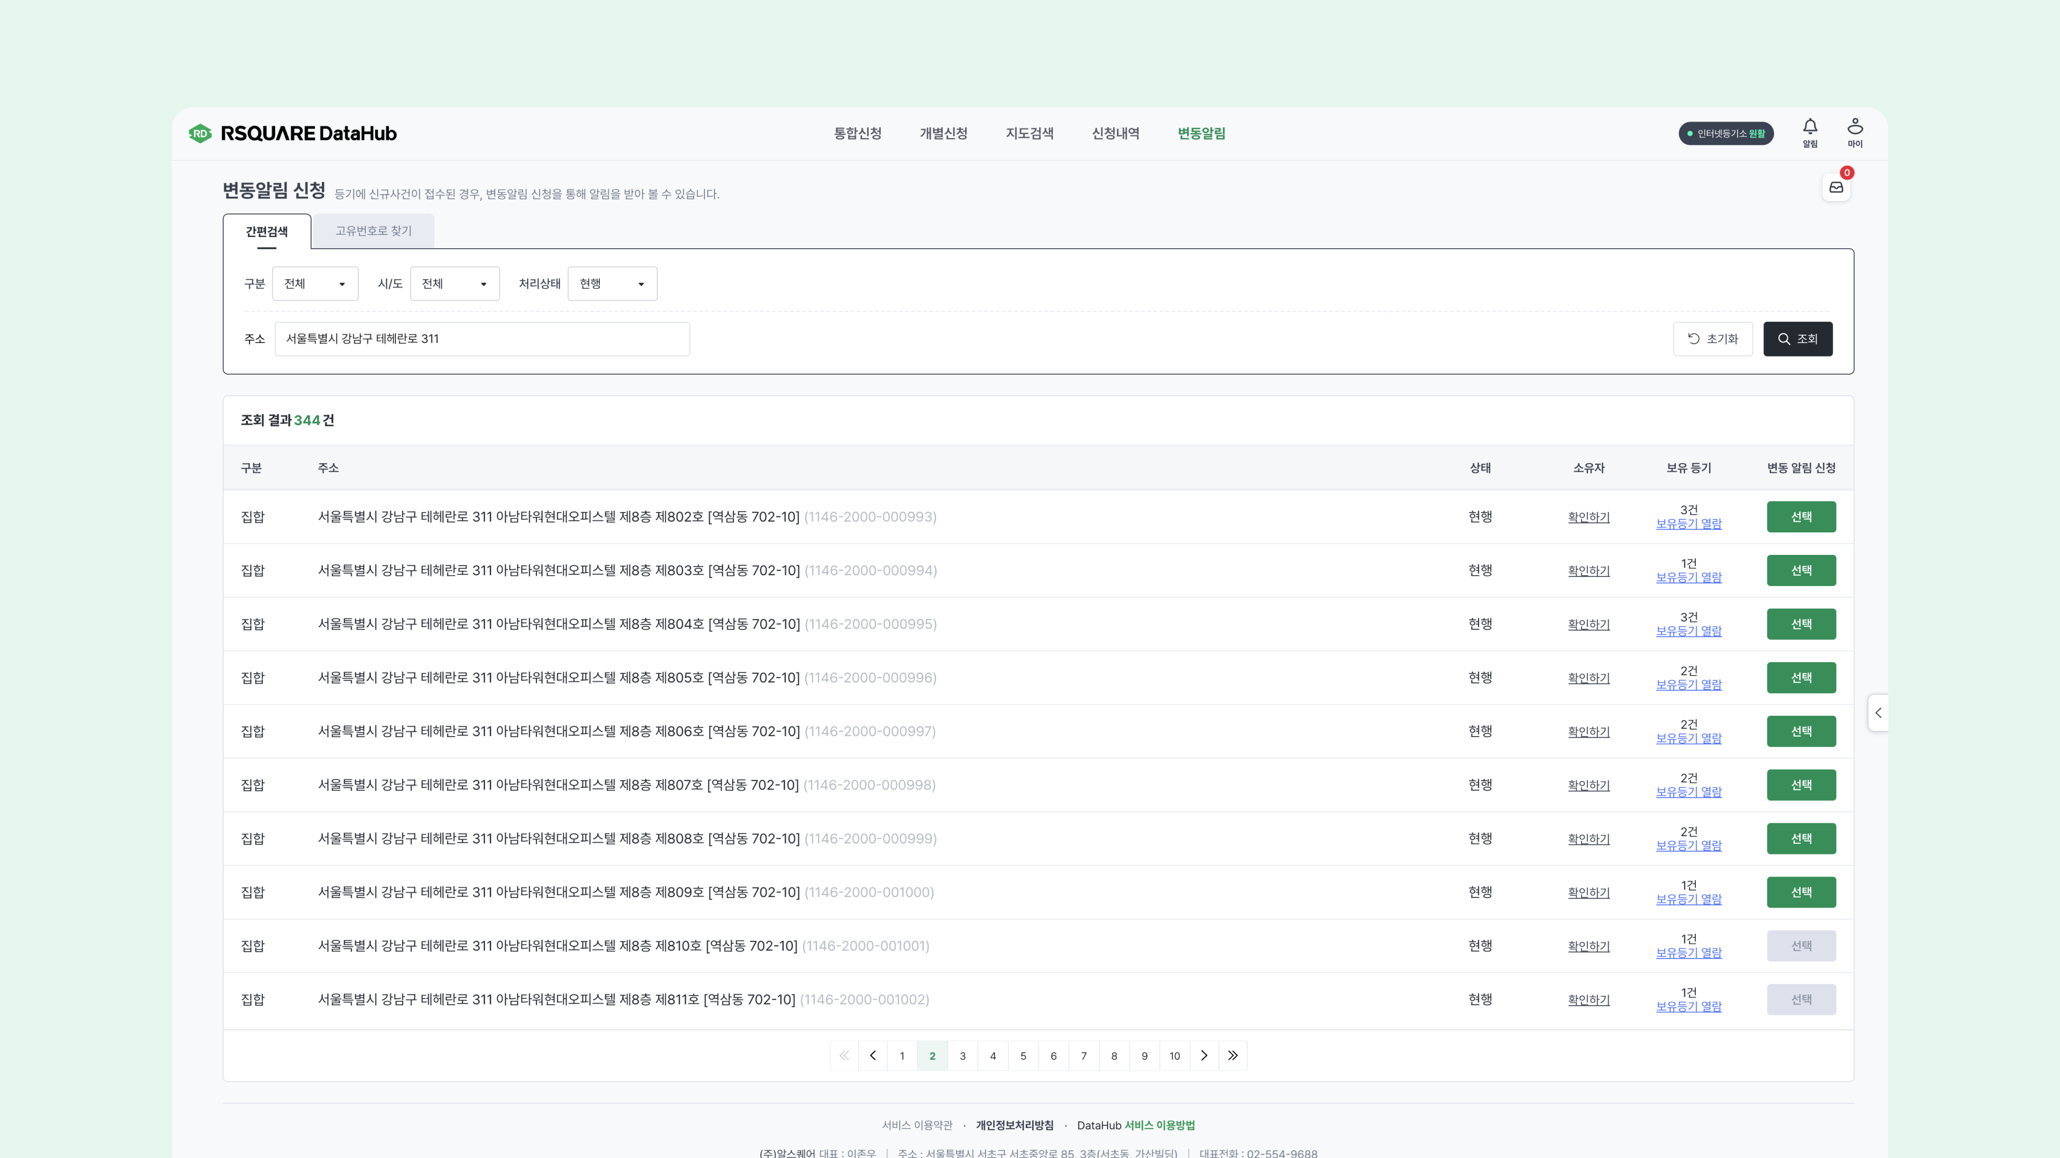Switch to 고유번호로 찾기 tab
Viewport: 2060px width, 1158px height.
click(373, 231)
